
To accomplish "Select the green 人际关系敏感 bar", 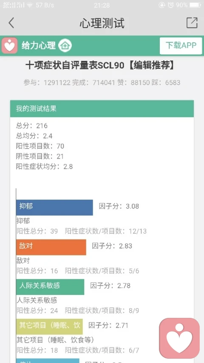I will pos(50,287).
